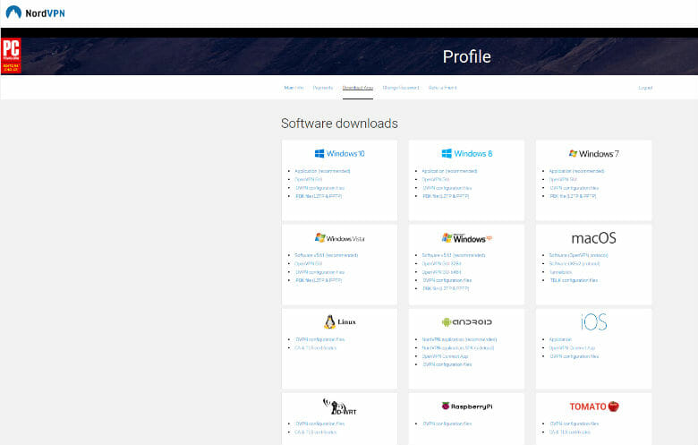Download Android NordVPN application (recommended)
This screenshot has height=445, width=698.
pos(459,339)
